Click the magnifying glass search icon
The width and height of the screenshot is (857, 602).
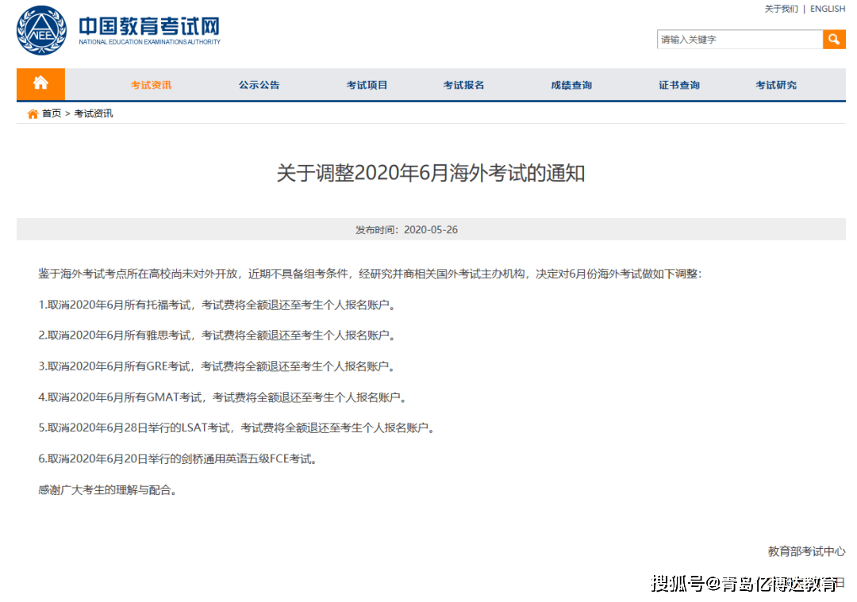pos(834,39)
